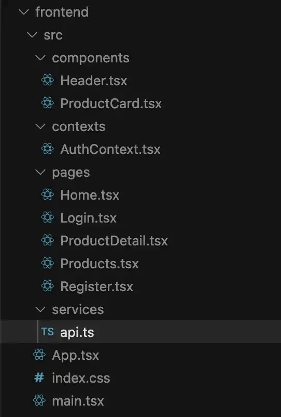This screenshot has height=417, width=281.
Task: Collapse the frontend folder chevron
Action: pyautogui.click(x=24, y=12)
